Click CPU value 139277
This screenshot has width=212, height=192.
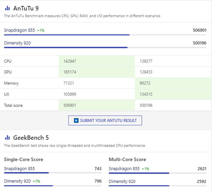(x=146, y=61)
